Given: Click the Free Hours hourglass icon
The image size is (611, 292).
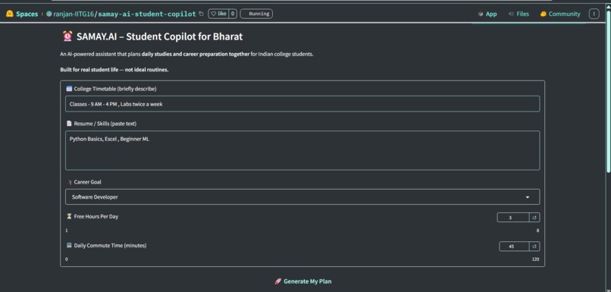Looking at the screenshot, I should click(69, 216).
